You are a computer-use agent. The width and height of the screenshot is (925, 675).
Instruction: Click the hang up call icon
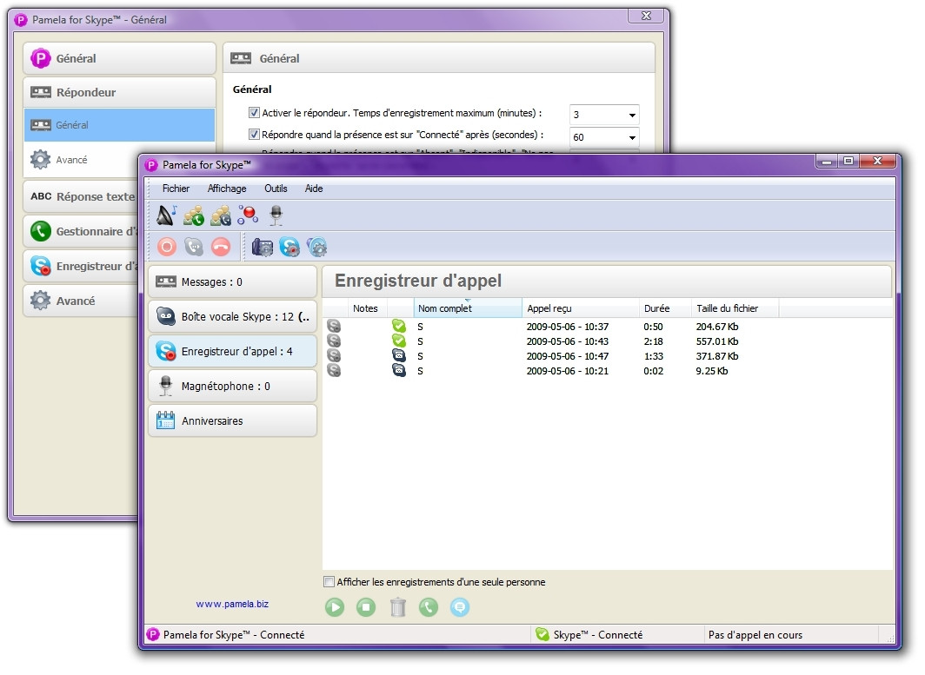tap(220, 246)
